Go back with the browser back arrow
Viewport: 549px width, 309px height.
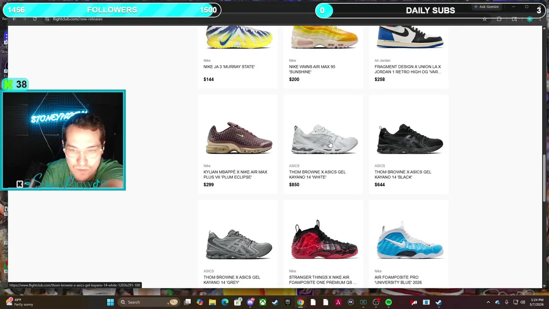tap(14, 19)
